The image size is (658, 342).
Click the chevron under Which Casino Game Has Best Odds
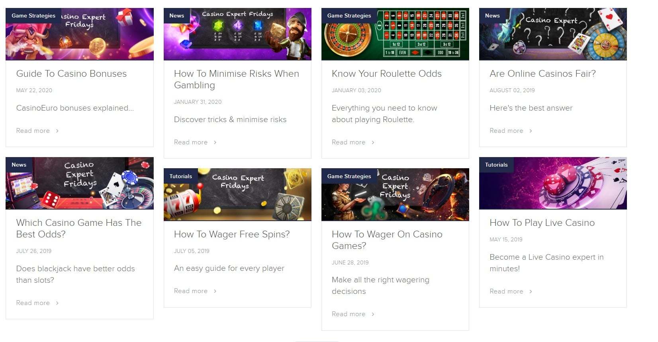pos(57,303)
